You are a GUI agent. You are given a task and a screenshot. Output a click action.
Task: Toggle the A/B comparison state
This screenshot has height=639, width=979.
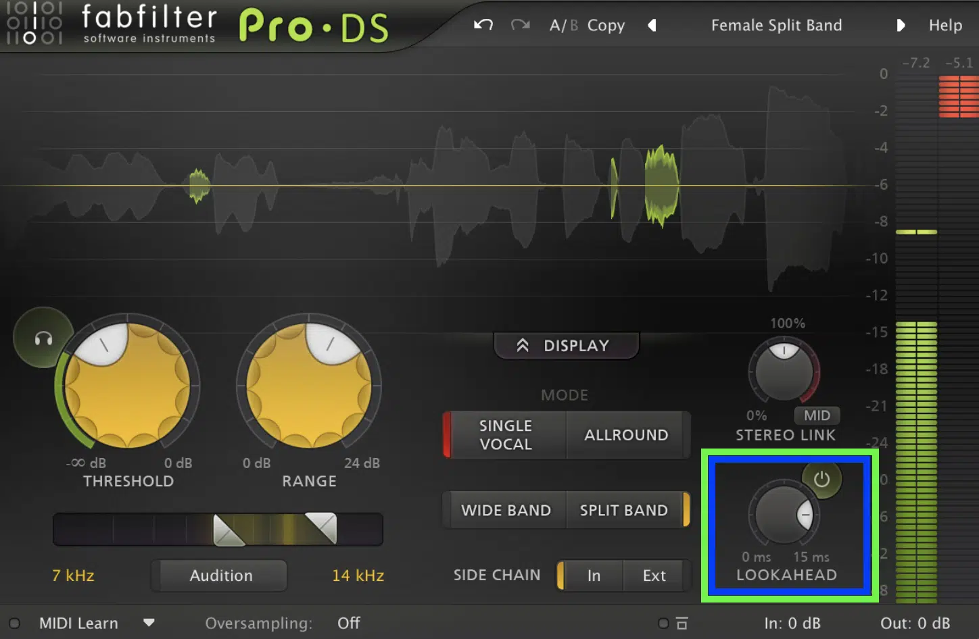coord(563,26)
